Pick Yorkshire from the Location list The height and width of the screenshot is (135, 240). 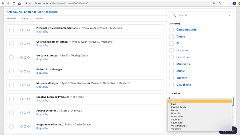click(200, 129)
